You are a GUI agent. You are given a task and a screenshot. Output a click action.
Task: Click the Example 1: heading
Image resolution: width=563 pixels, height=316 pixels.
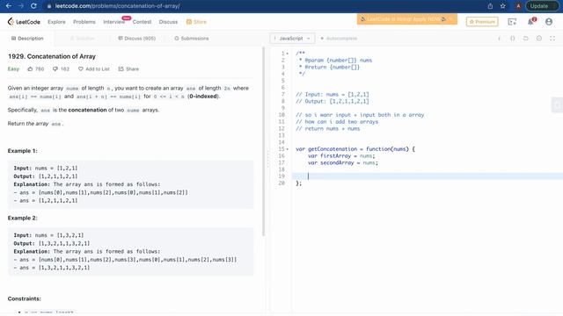pos(22,151)
